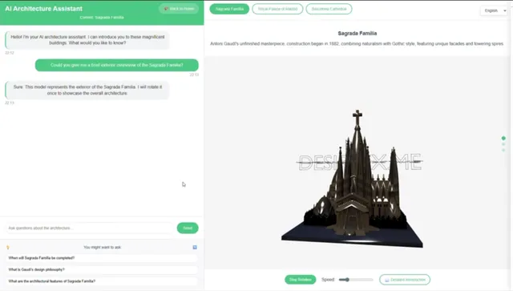Click the rotation Speed slider

click(x=356, y=280)
